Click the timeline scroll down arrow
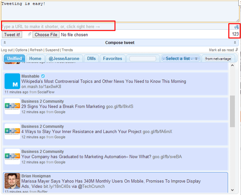This screenshot has width=241, height=195. tap(233, 190)
